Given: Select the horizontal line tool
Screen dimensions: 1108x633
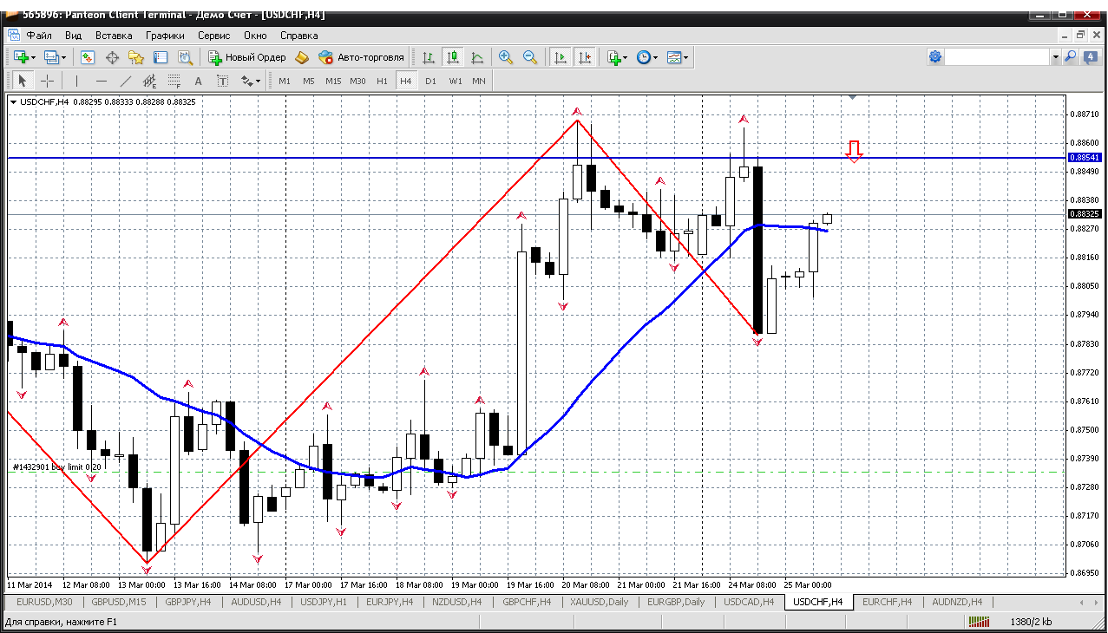Looking at the screenshot, I should (101, 81).
